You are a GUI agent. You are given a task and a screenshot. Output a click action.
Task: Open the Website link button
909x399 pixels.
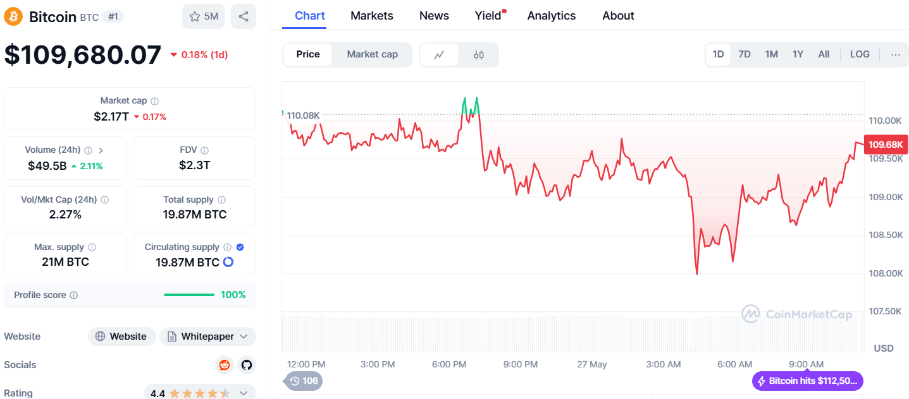coord(121,336)
